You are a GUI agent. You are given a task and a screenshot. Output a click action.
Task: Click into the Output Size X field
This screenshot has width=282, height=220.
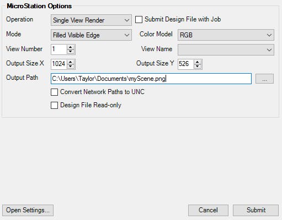[59, 64]
